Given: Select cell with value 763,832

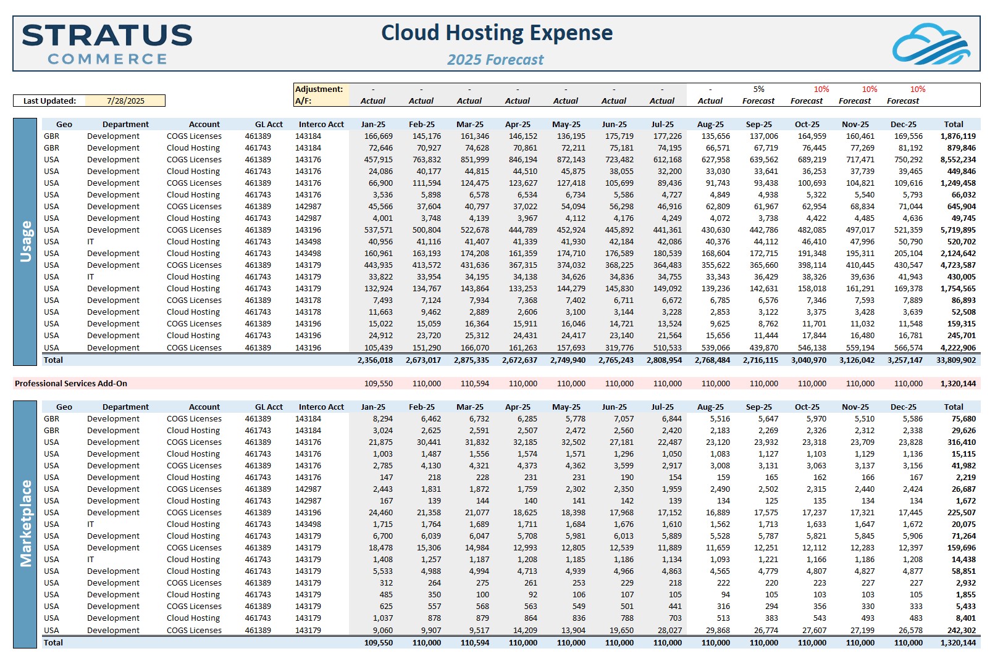Looking at the screenshot, I should (426, 159).
